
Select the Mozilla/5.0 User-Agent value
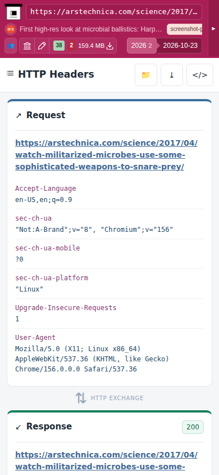click(92, 359)
